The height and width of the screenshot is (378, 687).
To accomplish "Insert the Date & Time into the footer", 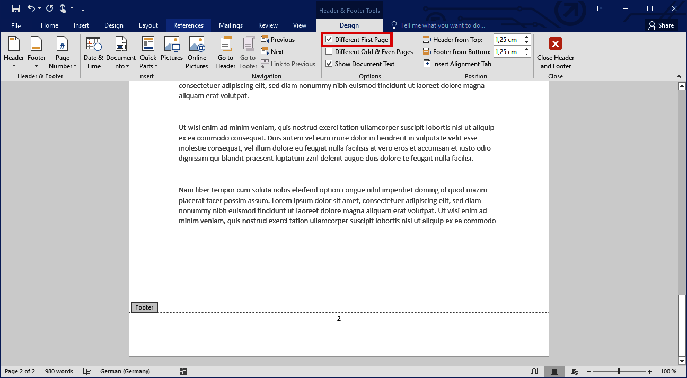I will click(x=93, y=52).
